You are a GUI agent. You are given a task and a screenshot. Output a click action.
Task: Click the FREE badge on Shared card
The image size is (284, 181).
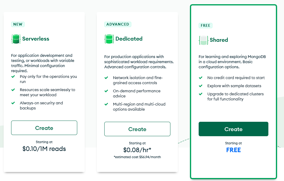[x=205, y=26]
